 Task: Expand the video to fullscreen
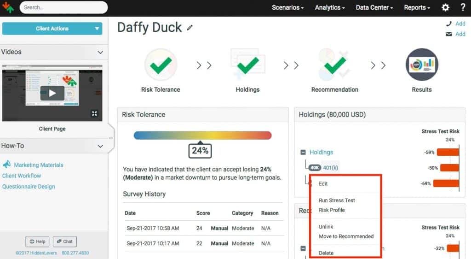click(x=94, y=113)
